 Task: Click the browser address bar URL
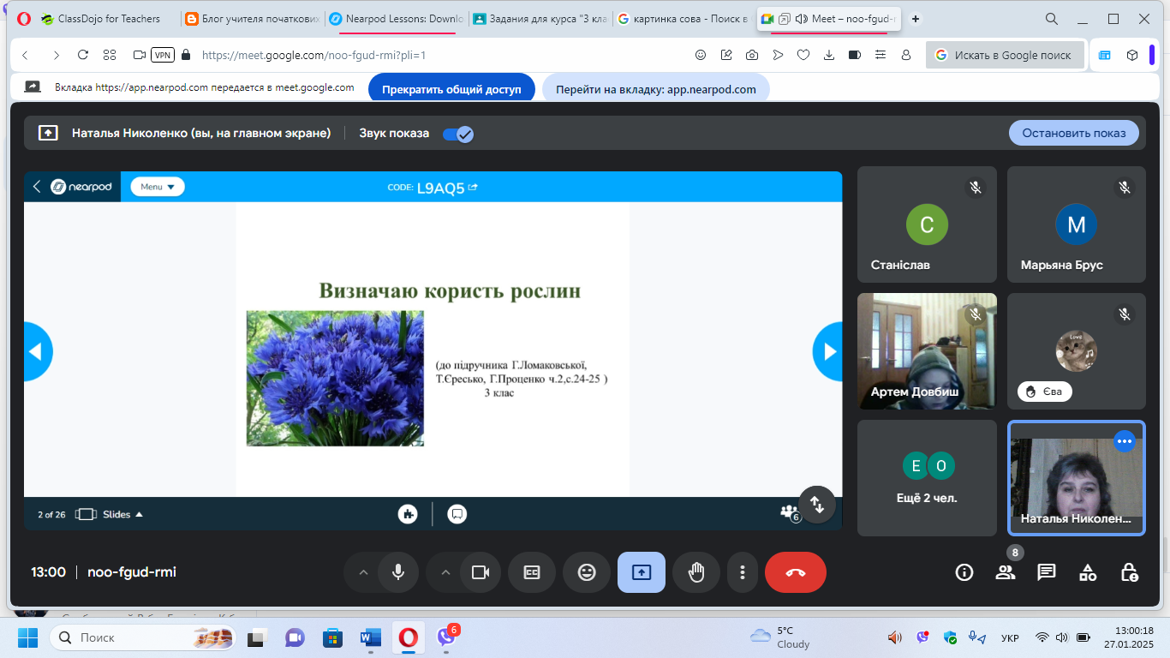(x=313, y=55)
